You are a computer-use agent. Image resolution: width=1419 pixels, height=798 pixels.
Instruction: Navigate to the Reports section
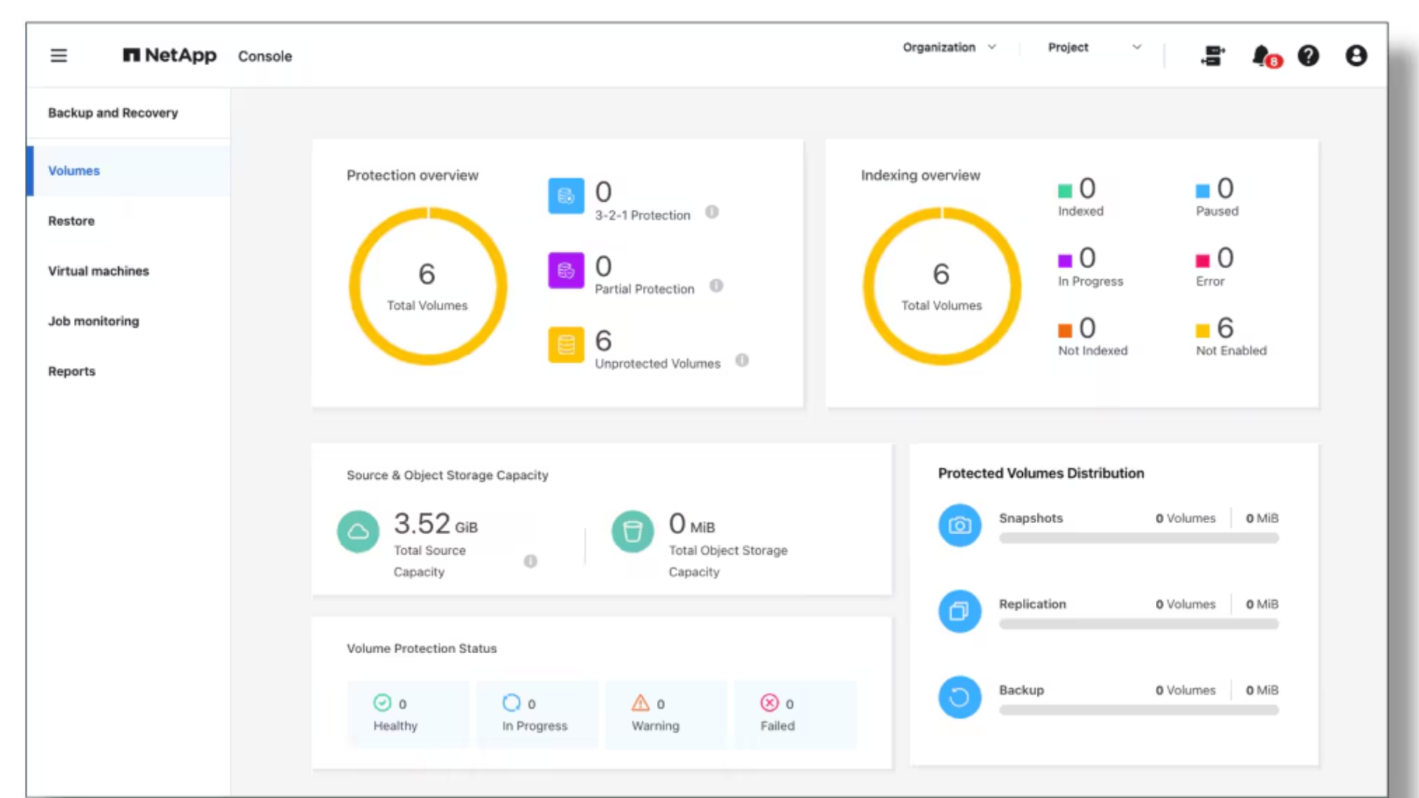[x=72, y=371]
